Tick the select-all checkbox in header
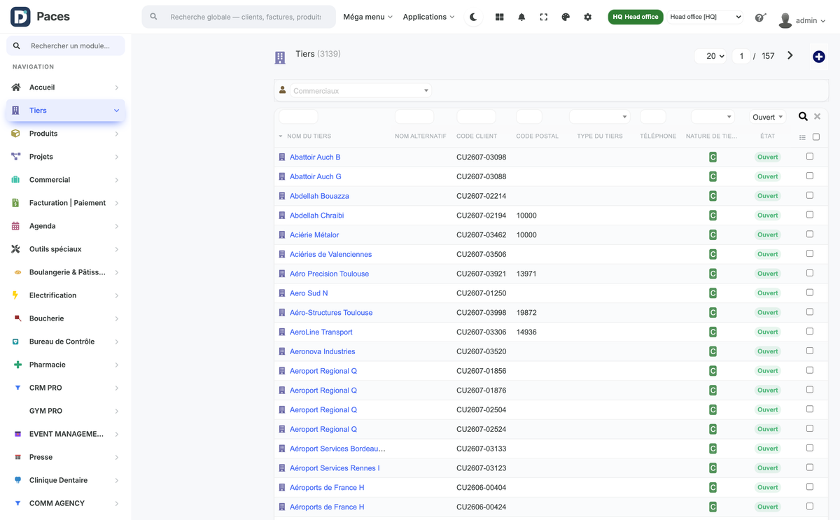The height and width of the screenshot is (520, 840). pos(816,137)
